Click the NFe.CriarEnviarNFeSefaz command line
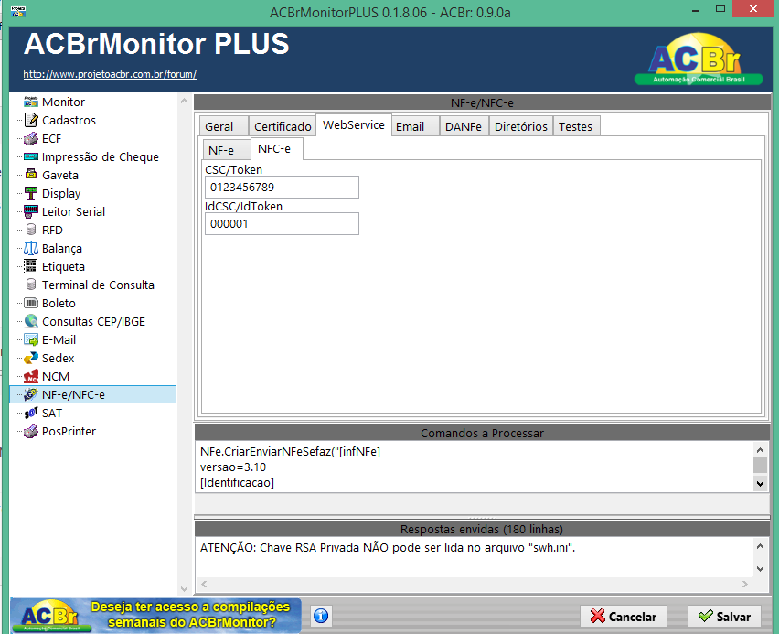 (290, 452)
